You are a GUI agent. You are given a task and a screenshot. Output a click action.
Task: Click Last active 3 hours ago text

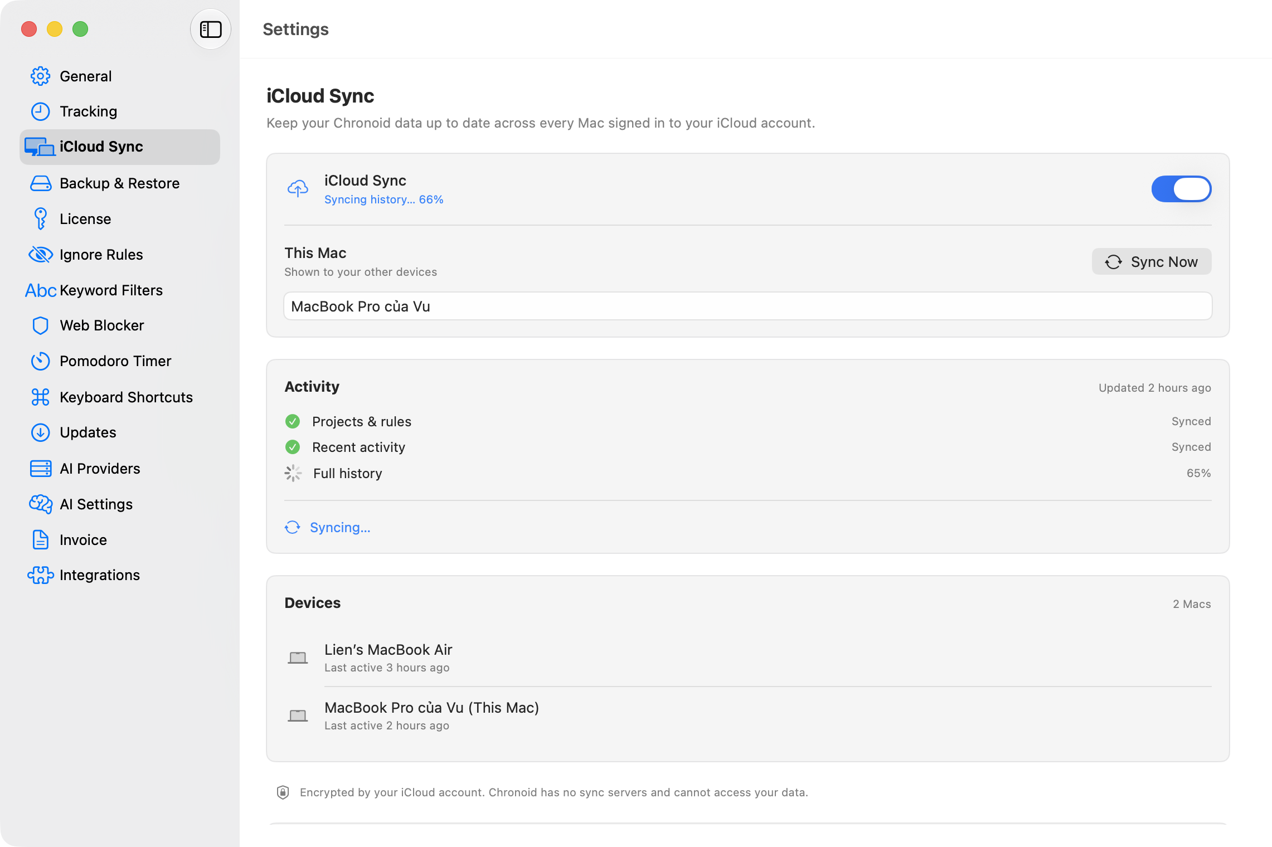[x=387, y=668]
